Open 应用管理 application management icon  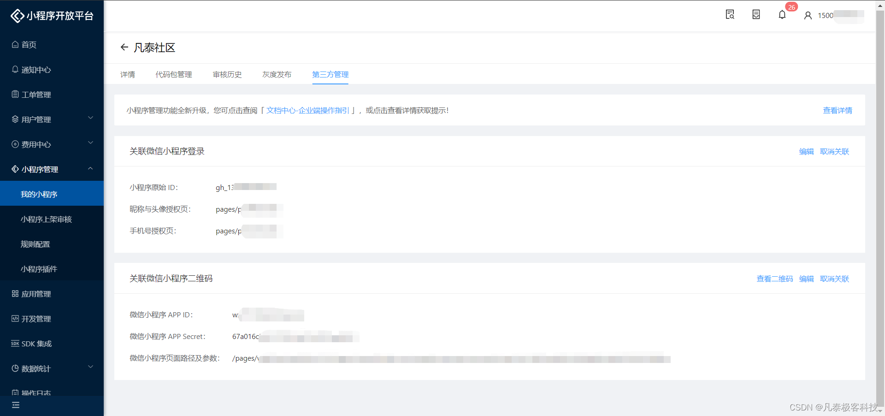[x=15, y=293]
